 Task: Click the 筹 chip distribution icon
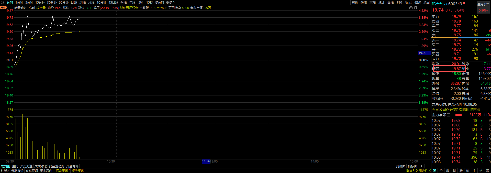point(488,171)
